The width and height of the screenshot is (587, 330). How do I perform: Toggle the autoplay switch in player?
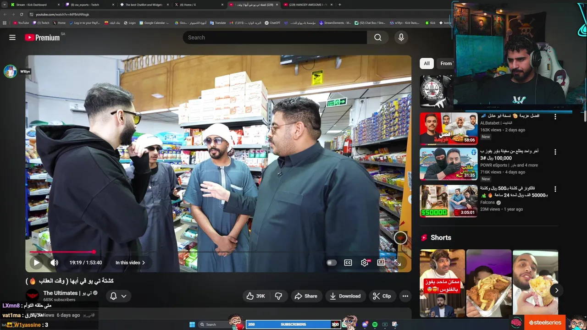pyautogui.click(x=331, y=263)
